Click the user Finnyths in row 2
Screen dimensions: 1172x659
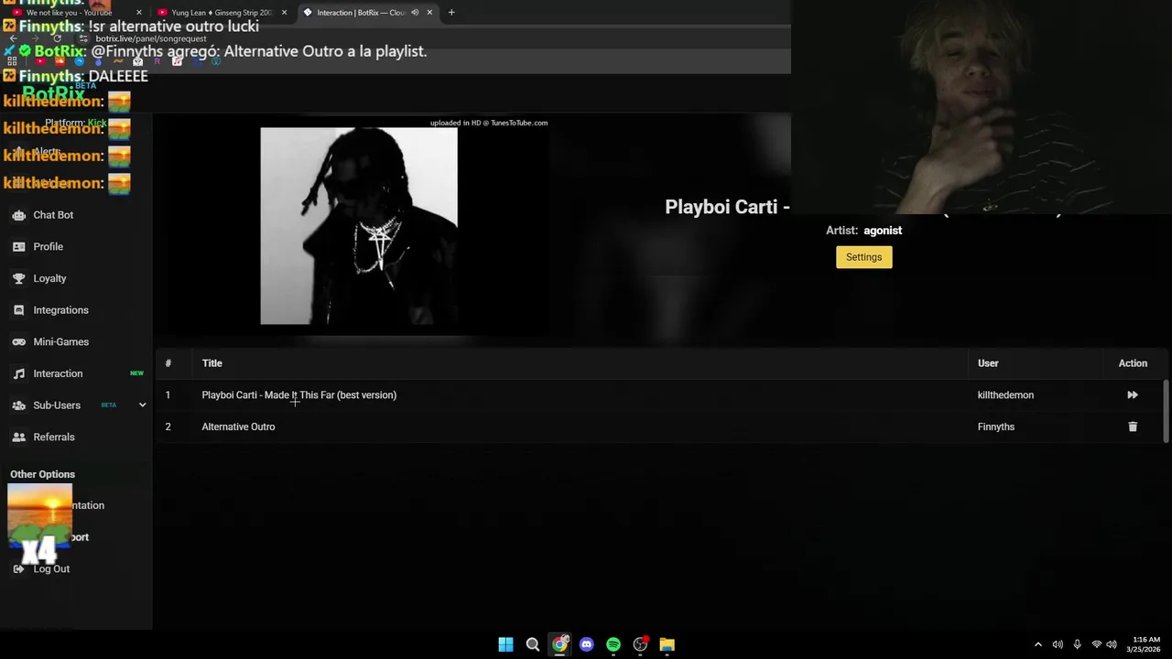coord(995,427)
